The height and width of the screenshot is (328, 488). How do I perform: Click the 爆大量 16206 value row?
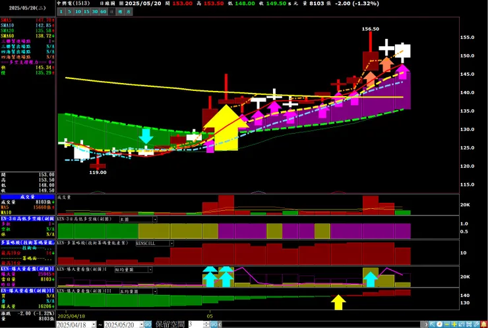click(x=28, y=306)
